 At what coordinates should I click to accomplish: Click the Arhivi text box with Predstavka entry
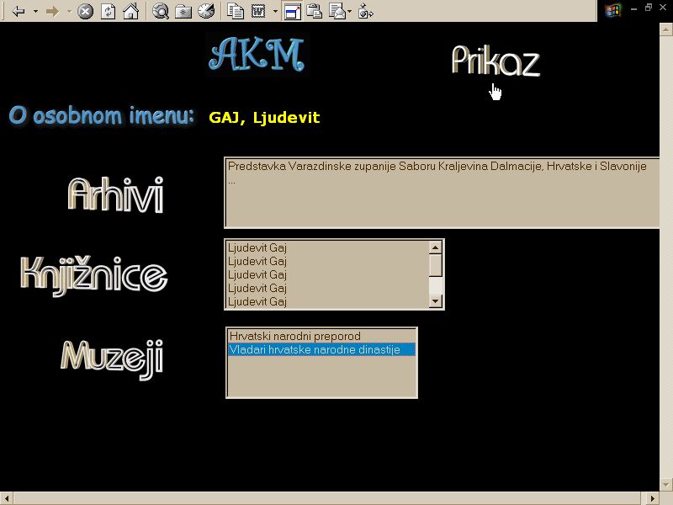(440, 193)
